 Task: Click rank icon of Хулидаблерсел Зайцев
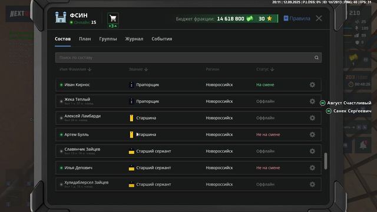pyautogui.click(x=131, y=184)
